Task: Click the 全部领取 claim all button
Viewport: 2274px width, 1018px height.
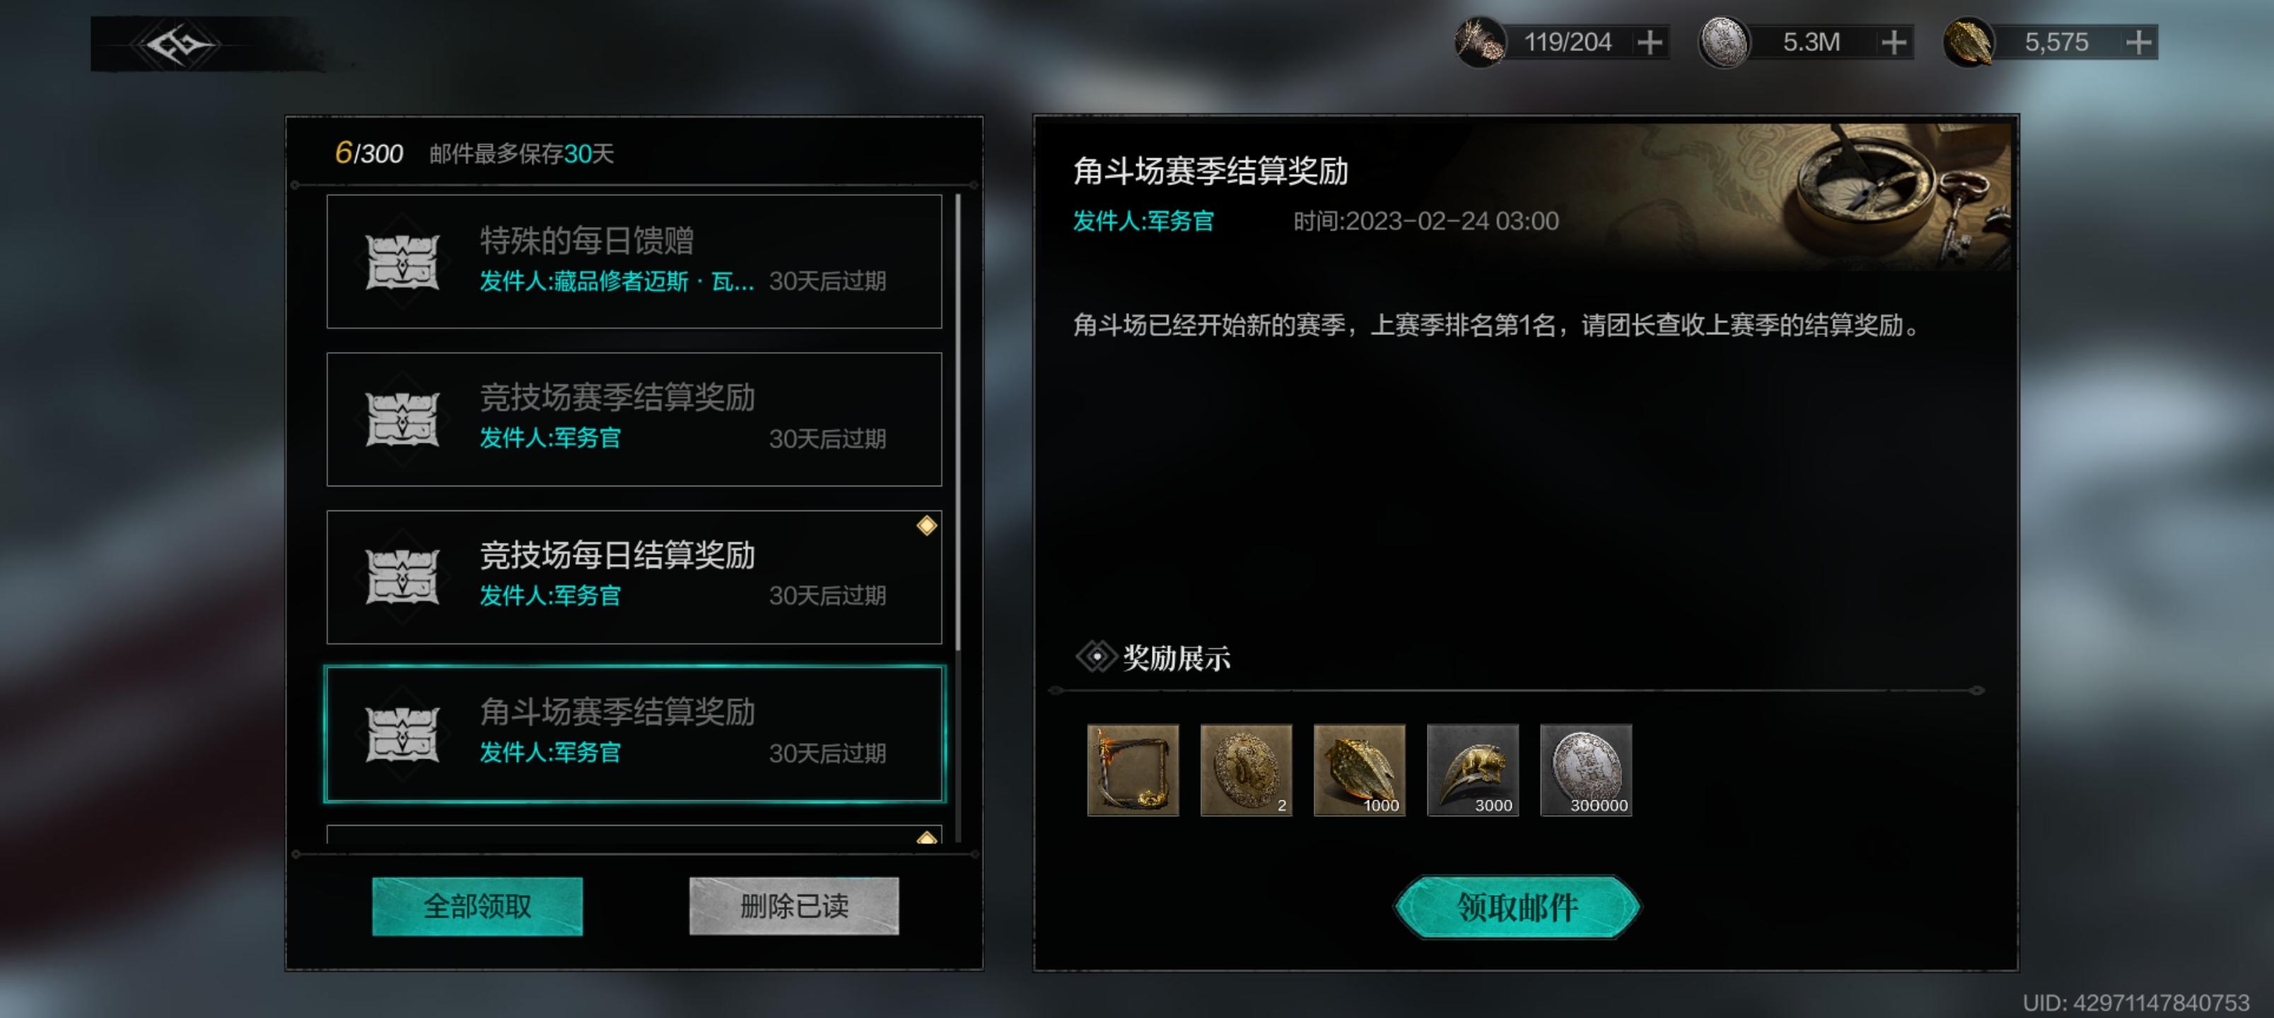Action: [477, 906]
